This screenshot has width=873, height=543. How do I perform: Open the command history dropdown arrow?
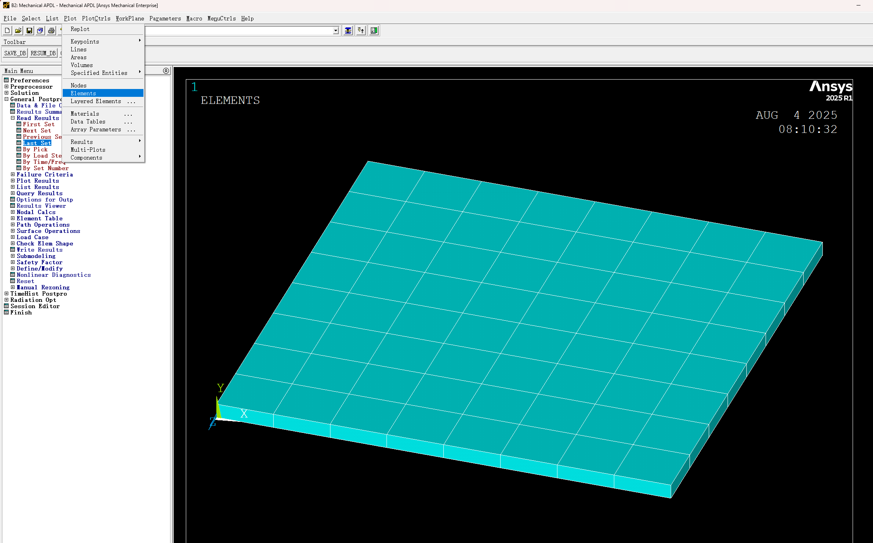tap(335, 30)
